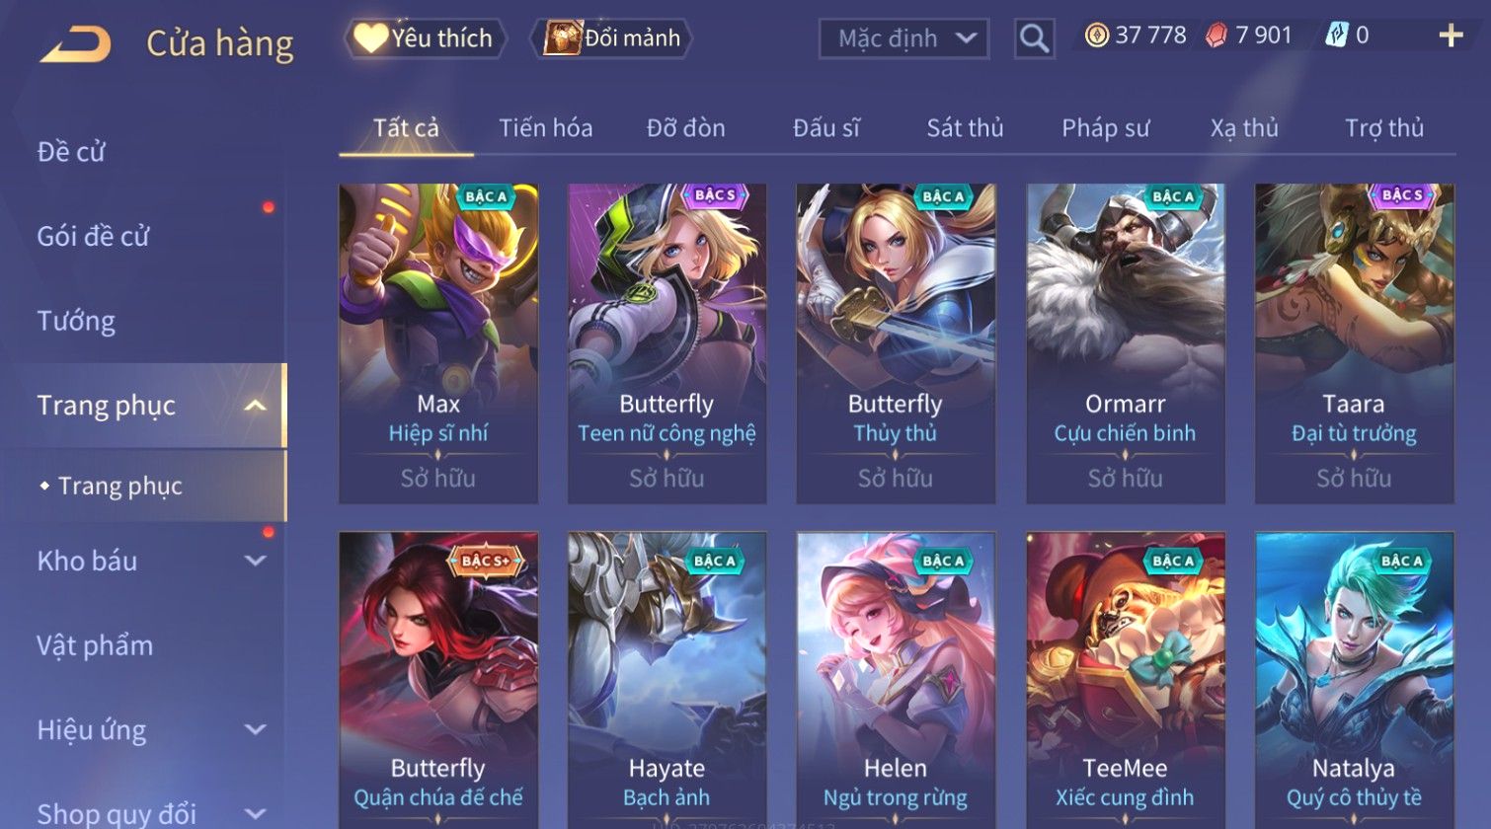Tap the gold coin balance icon
Viewport: 1491px width, 829px height.
click(1096, 36)
